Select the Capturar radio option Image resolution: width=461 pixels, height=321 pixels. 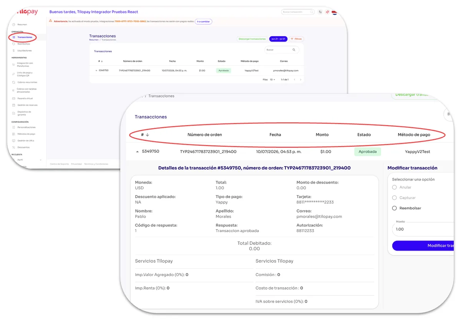click(x=394, y=198)
